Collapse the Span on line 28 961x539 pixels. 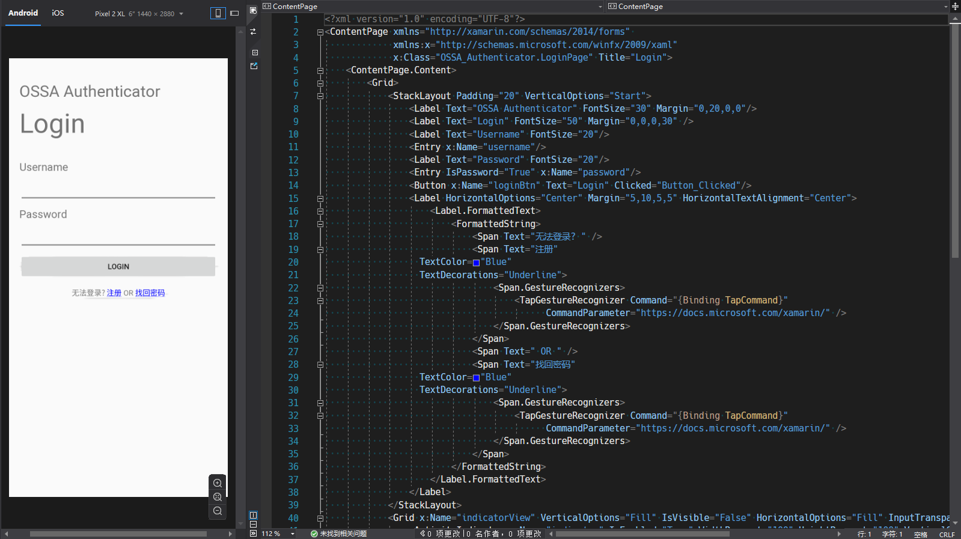320,365
